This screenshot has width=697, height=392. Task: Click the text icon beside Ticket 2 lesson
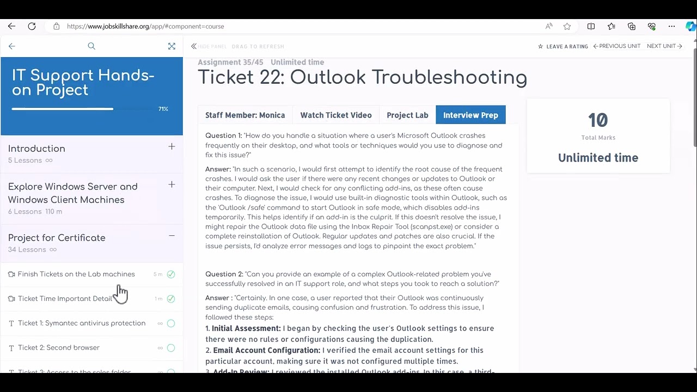coord(11,348)
